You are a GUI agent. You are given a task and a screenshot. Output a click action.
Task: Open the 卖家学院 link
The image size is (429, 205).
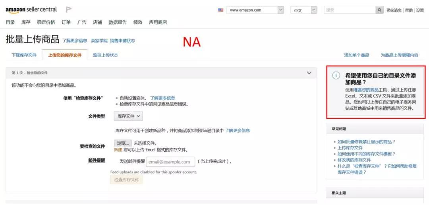[x=99, y=41]
